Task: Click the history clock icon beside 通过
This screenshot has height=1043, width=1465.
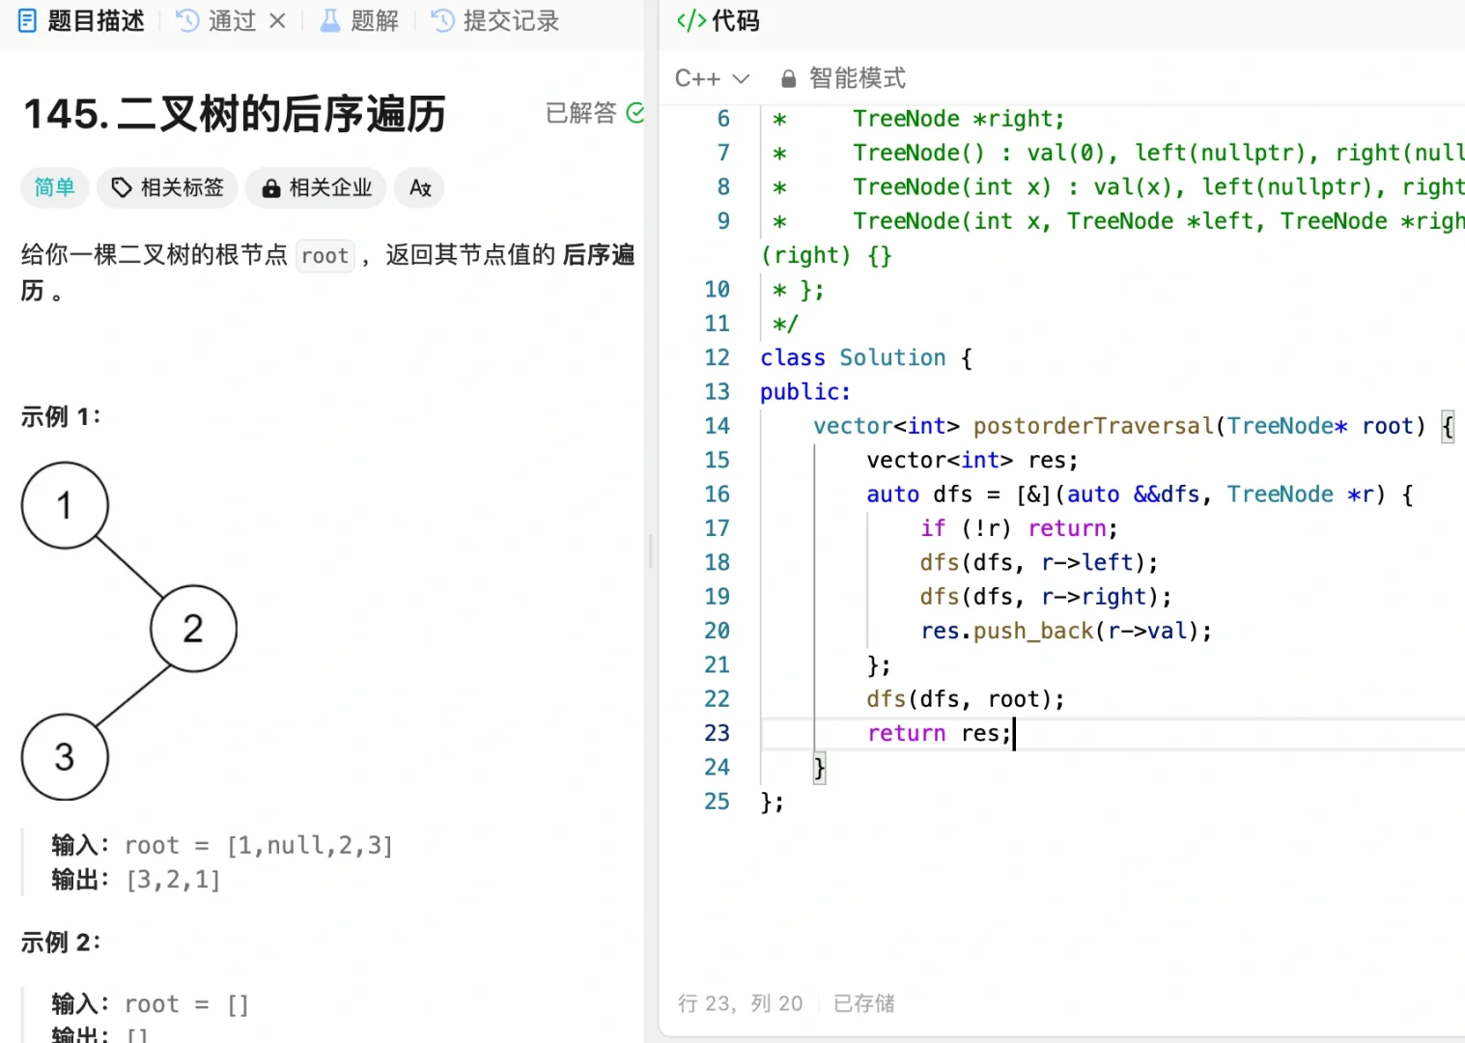Action: click(187, 20)
